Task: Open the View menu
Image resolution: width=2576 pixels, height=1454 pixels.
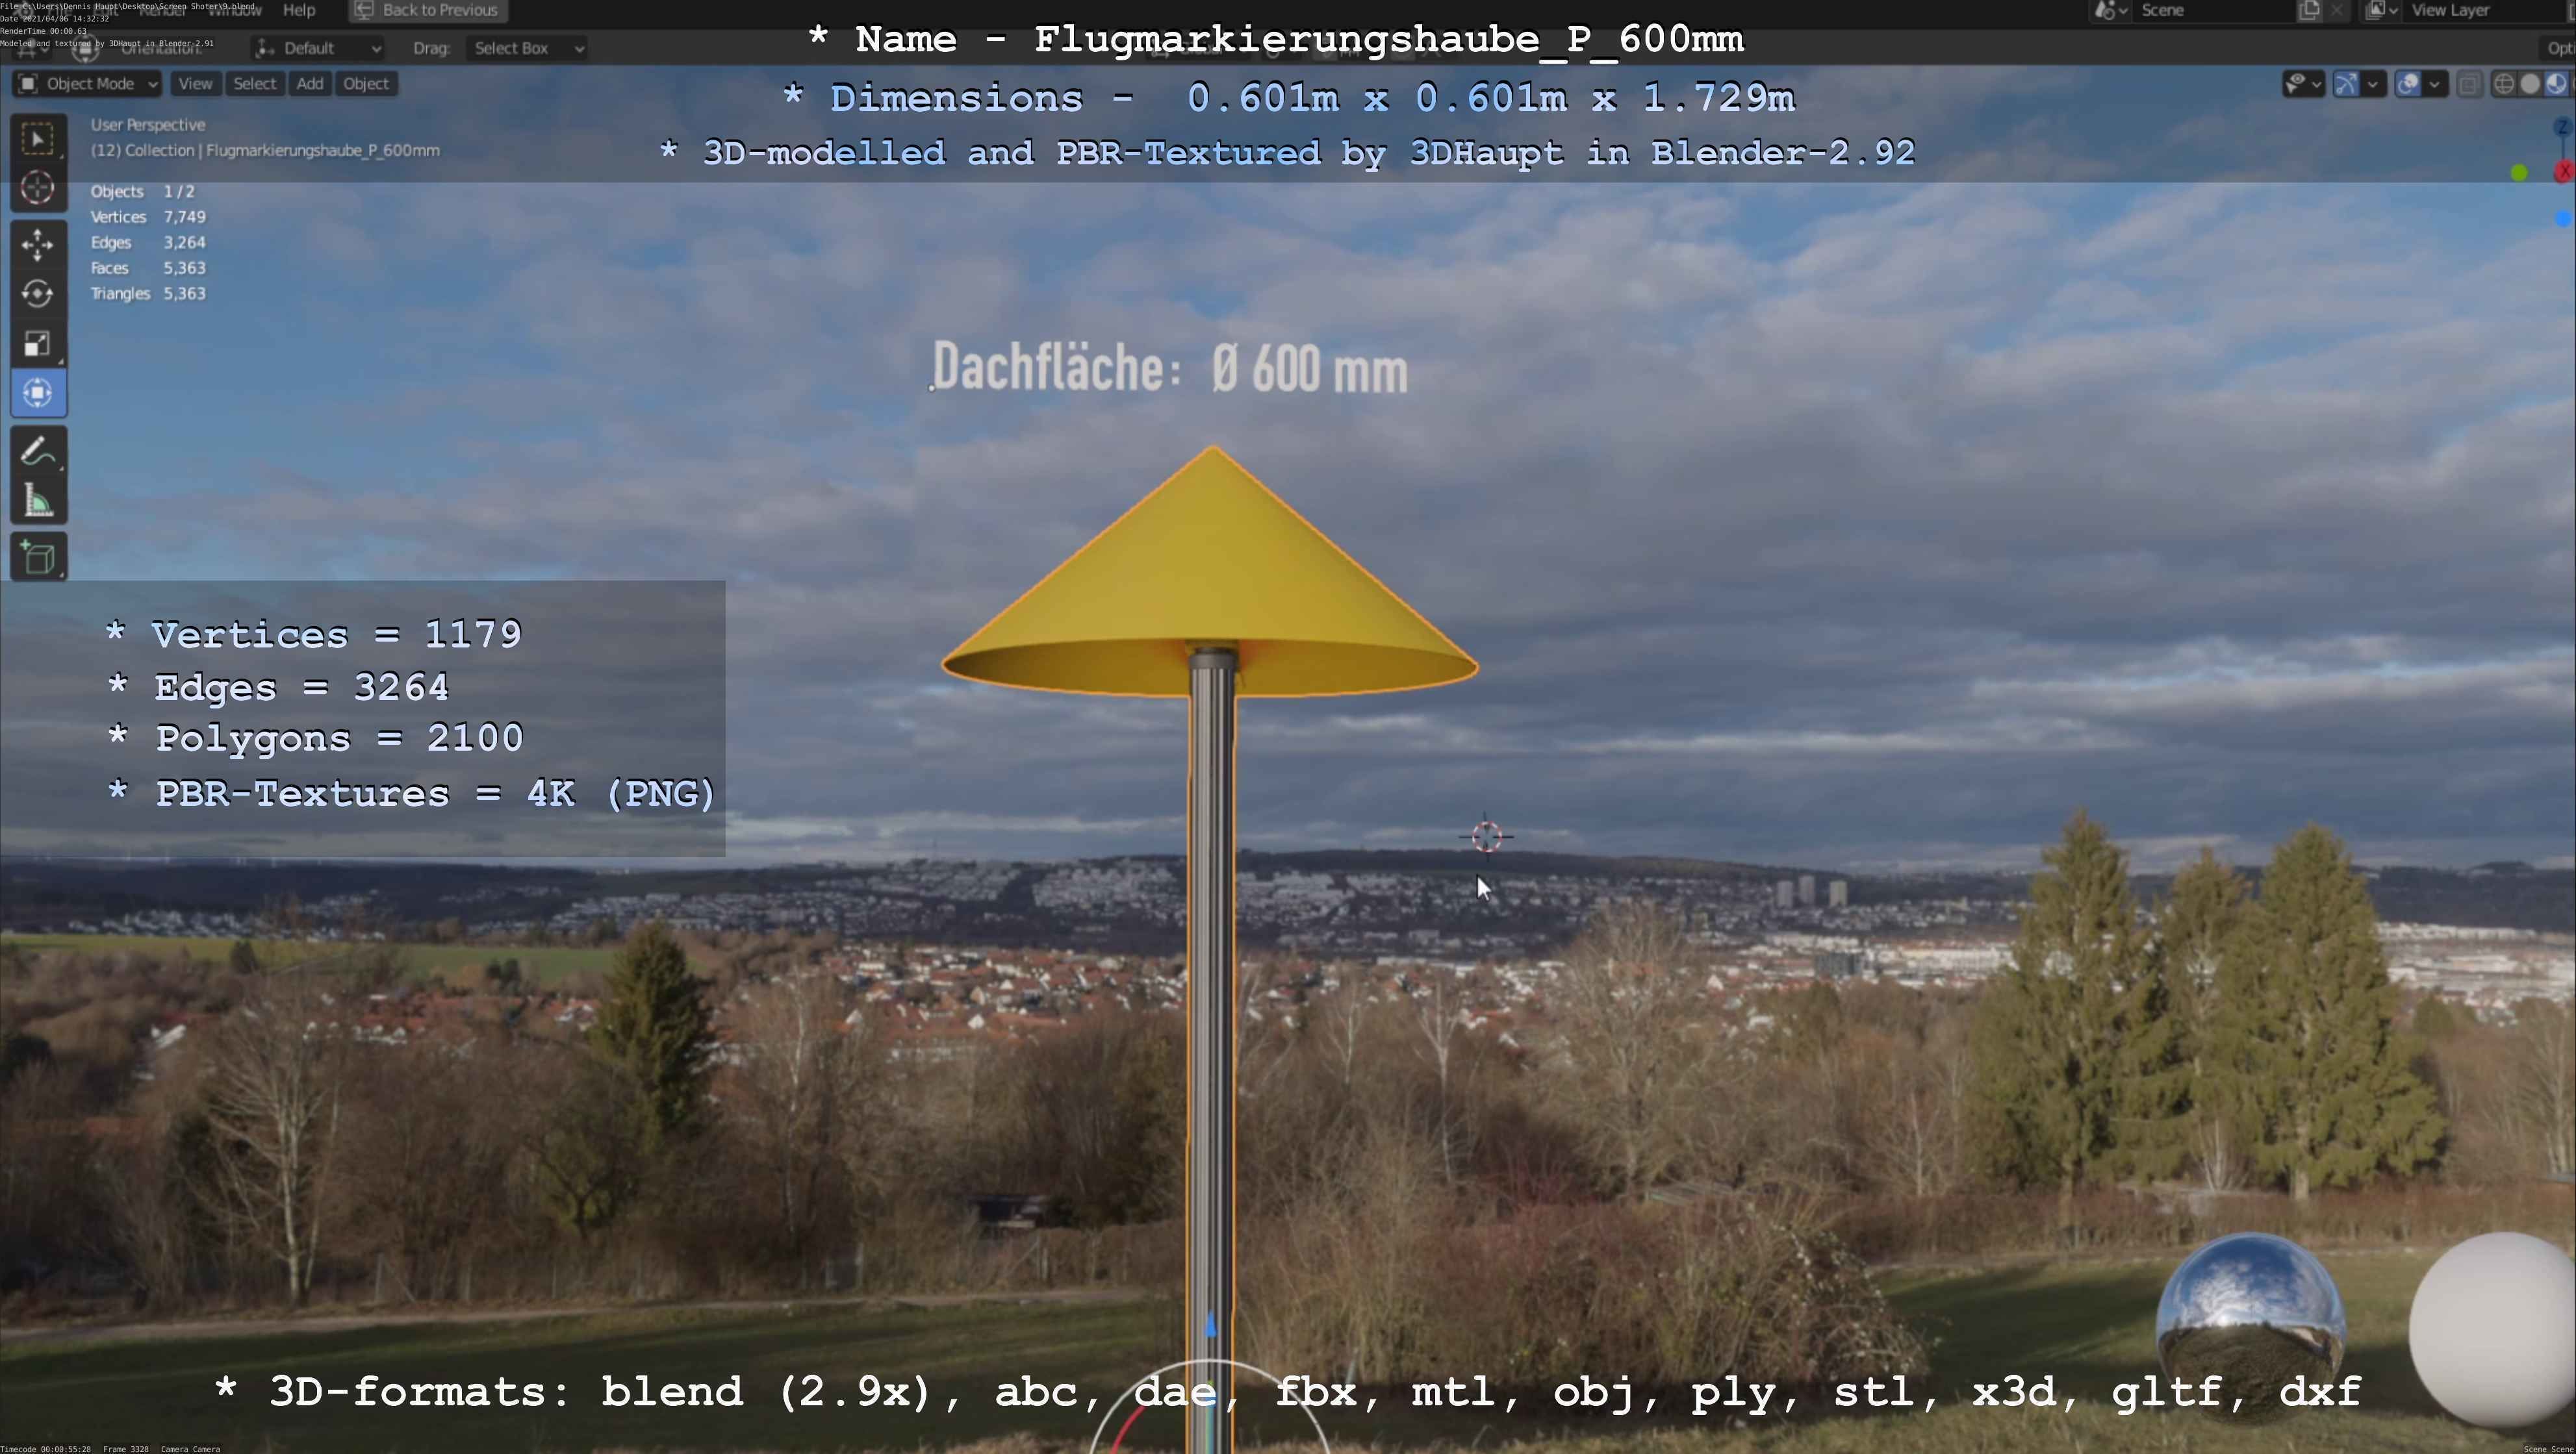Action: point(195,84)
